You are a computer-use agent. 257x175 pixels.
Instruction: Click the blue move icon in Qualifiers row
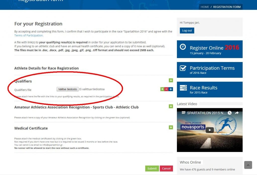point(171,89)
